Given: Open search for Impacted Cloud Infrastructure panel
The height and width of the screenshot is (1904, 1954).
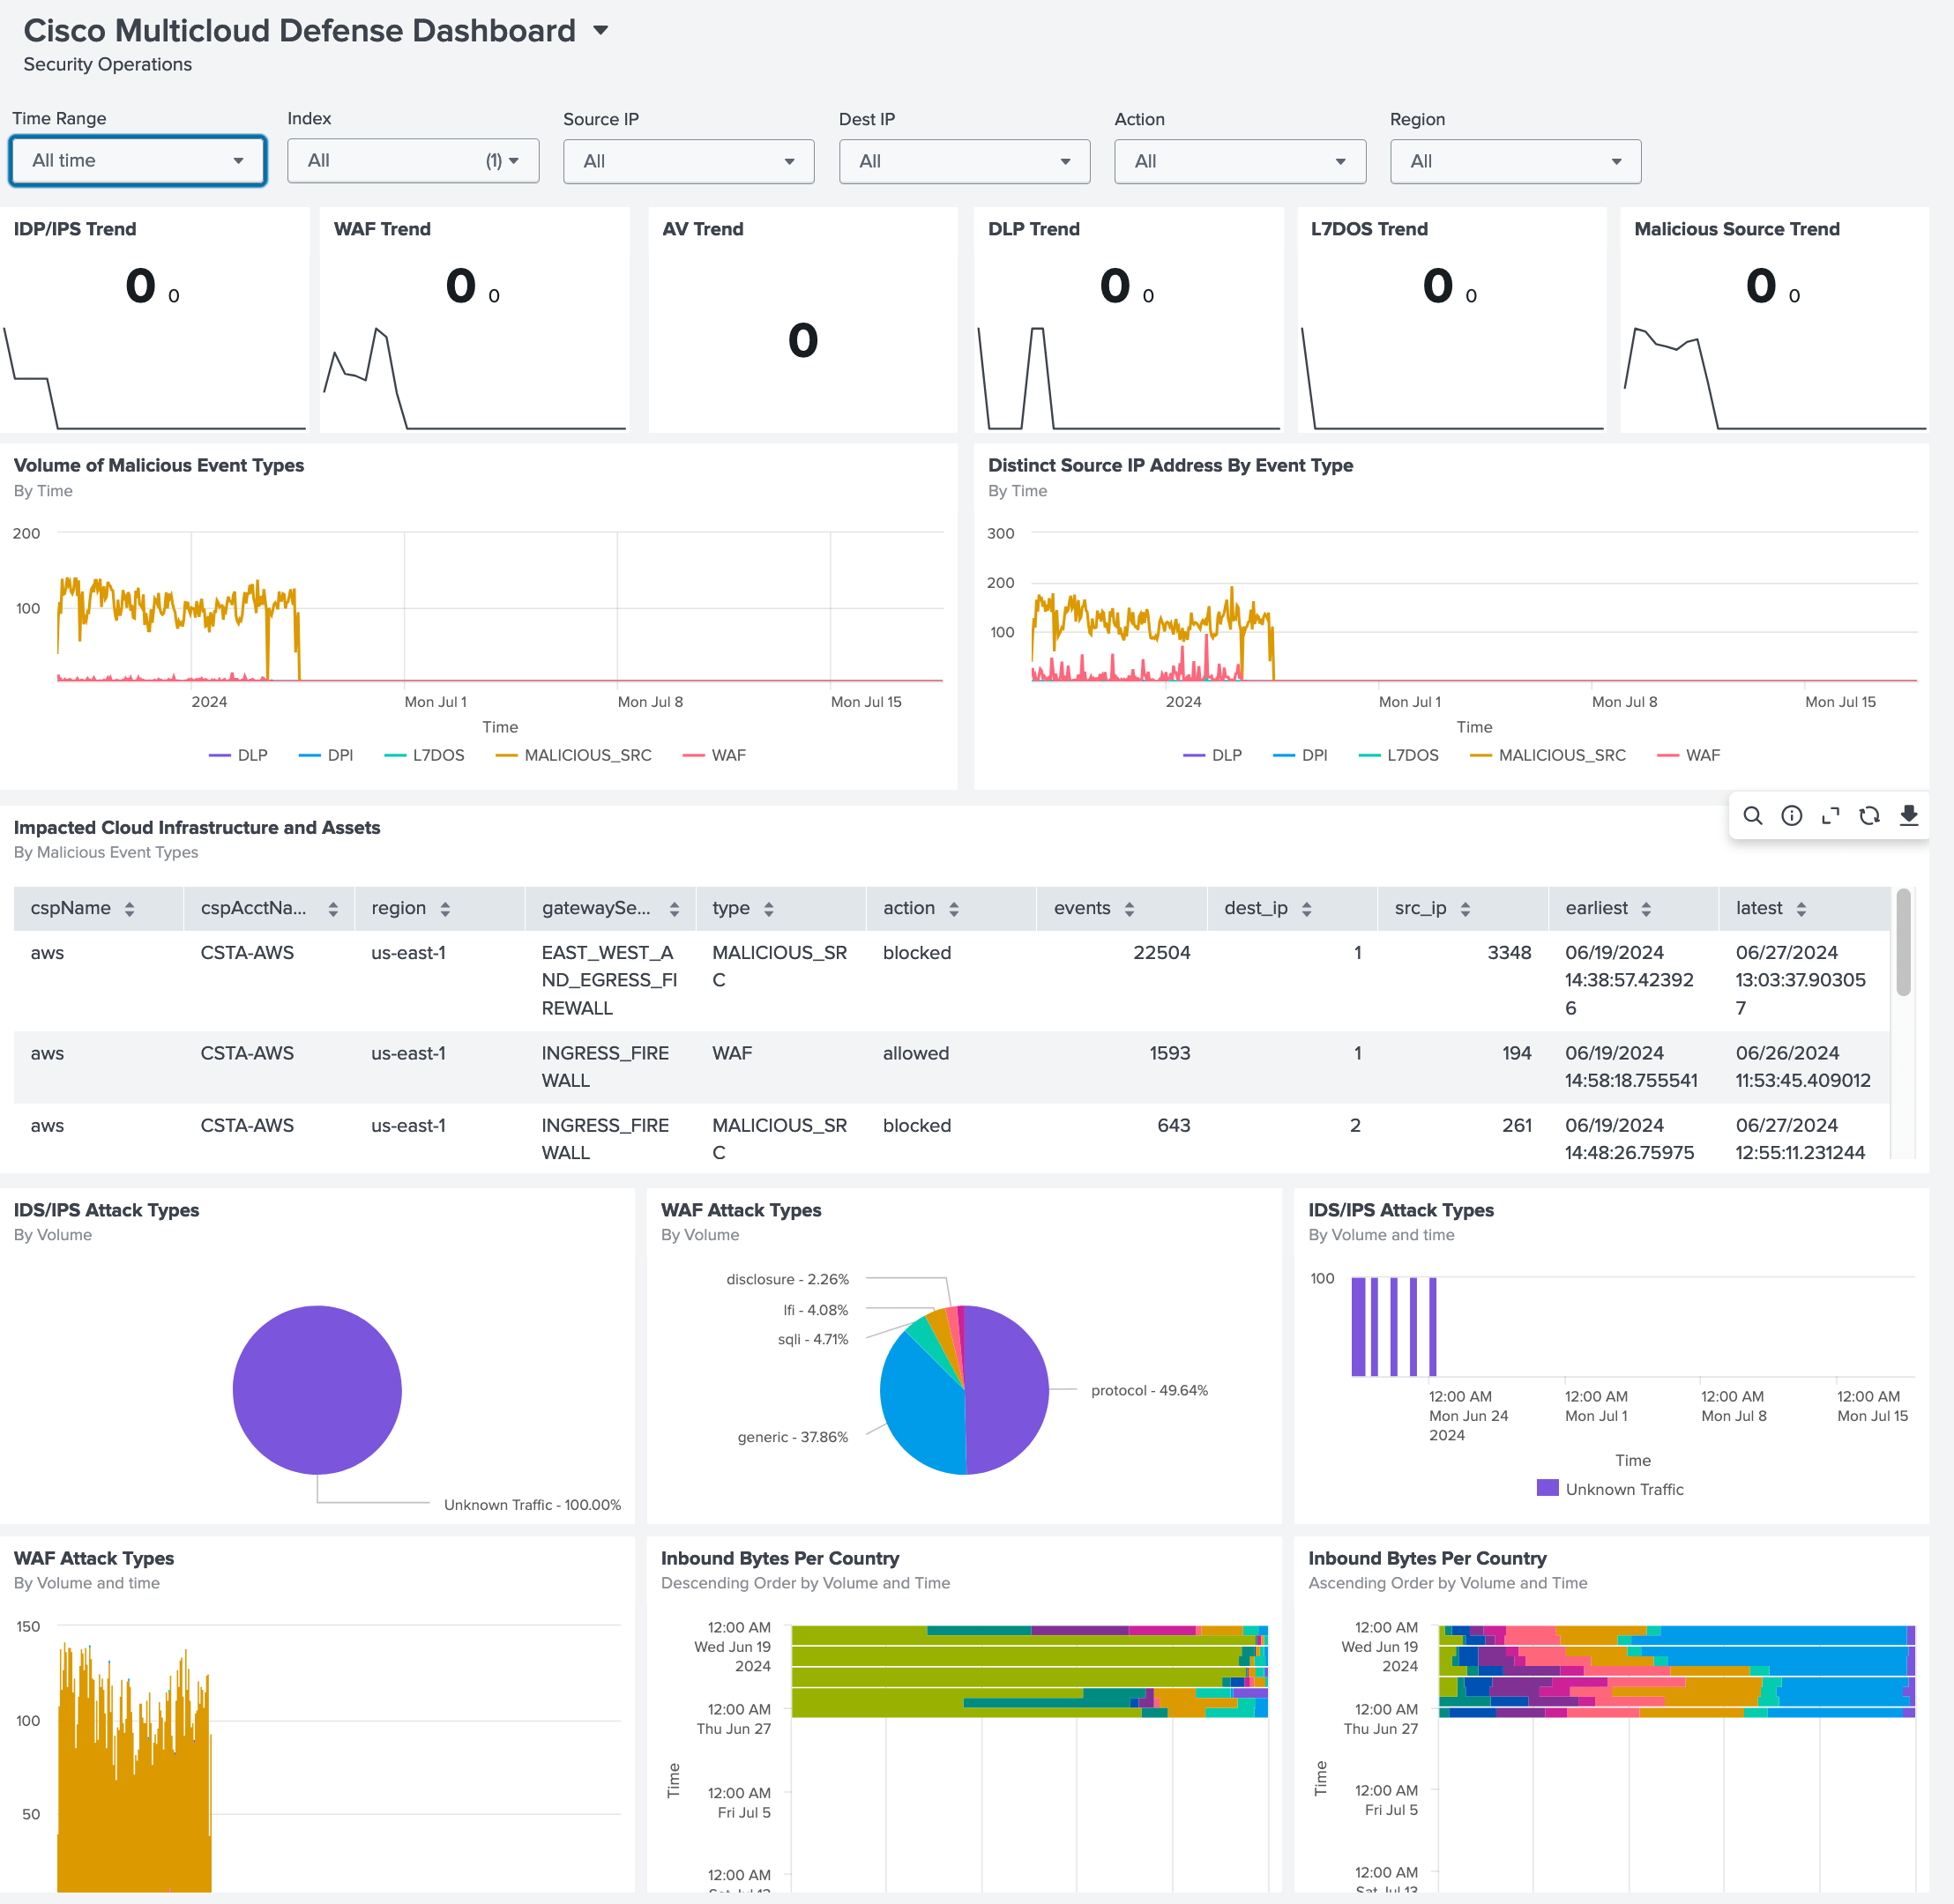Looking at the screenshot, I should [x=1753, y=816].
